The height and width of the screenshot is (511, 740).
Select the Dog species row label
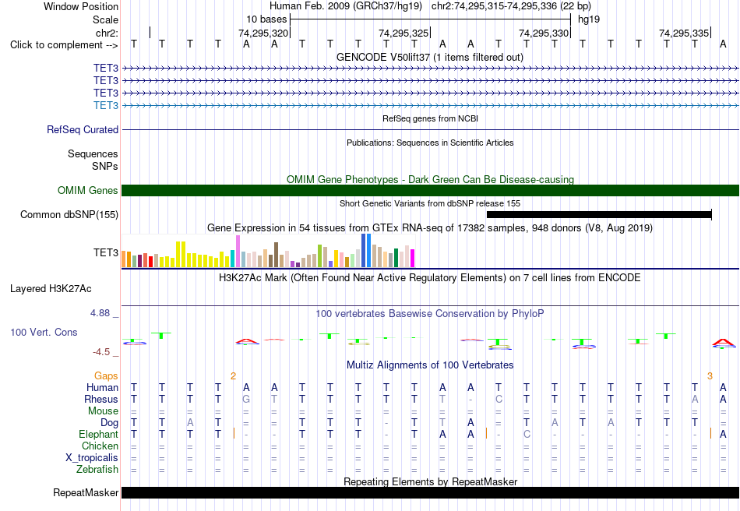[109, 423]
